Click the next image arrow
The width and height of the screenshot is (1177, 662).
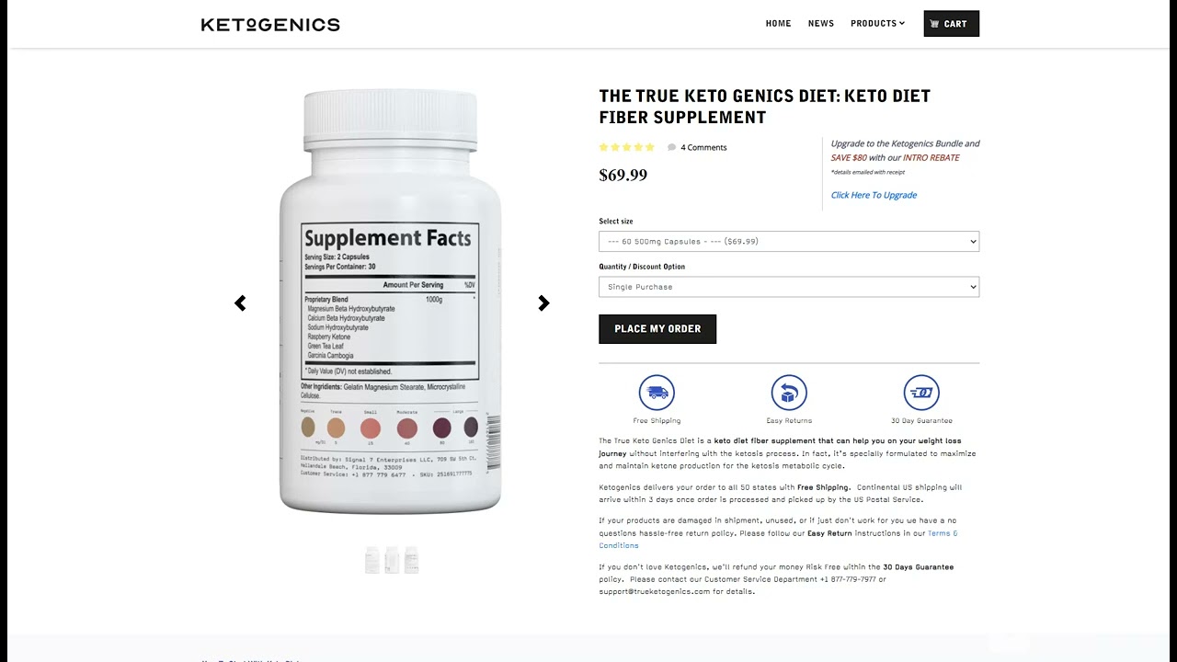coord(543,303)
